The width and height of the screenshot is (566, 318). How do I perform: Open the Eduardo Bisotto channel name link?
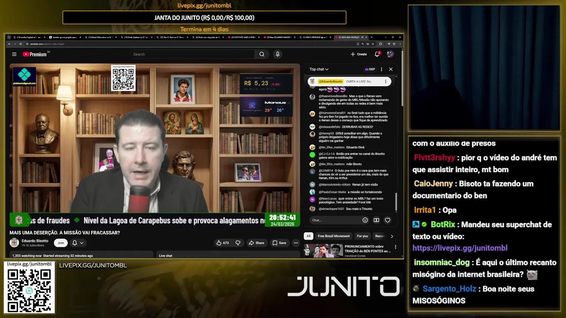(35, 241)
